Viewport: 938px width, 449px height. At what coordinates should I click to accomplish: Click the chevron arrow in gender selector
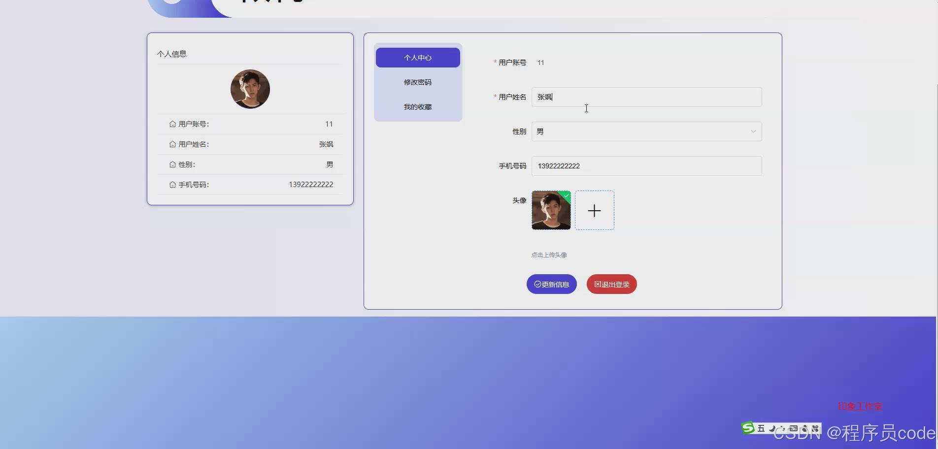click(x=753, y=131)
